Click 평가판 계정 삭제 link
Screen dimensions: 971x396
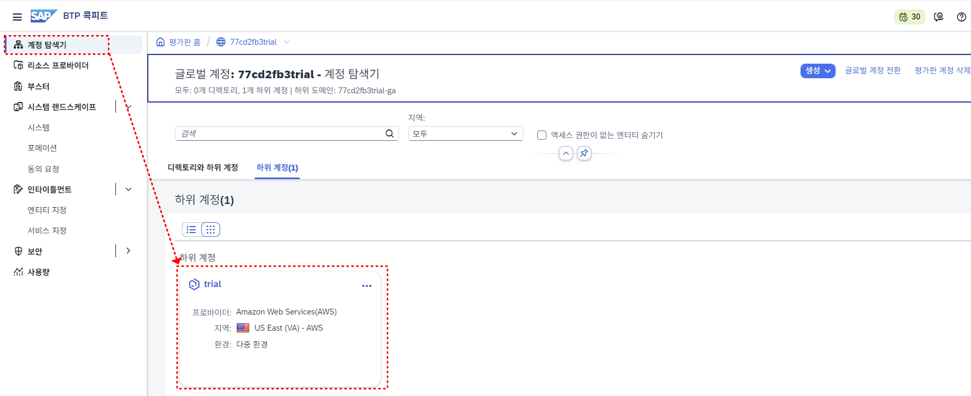[x=942, y=71]
